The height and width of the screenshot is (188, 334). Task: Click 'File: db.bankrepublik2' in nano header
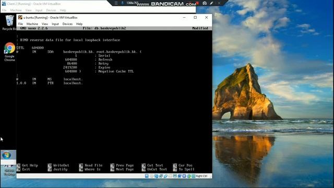tap(104, 28)
